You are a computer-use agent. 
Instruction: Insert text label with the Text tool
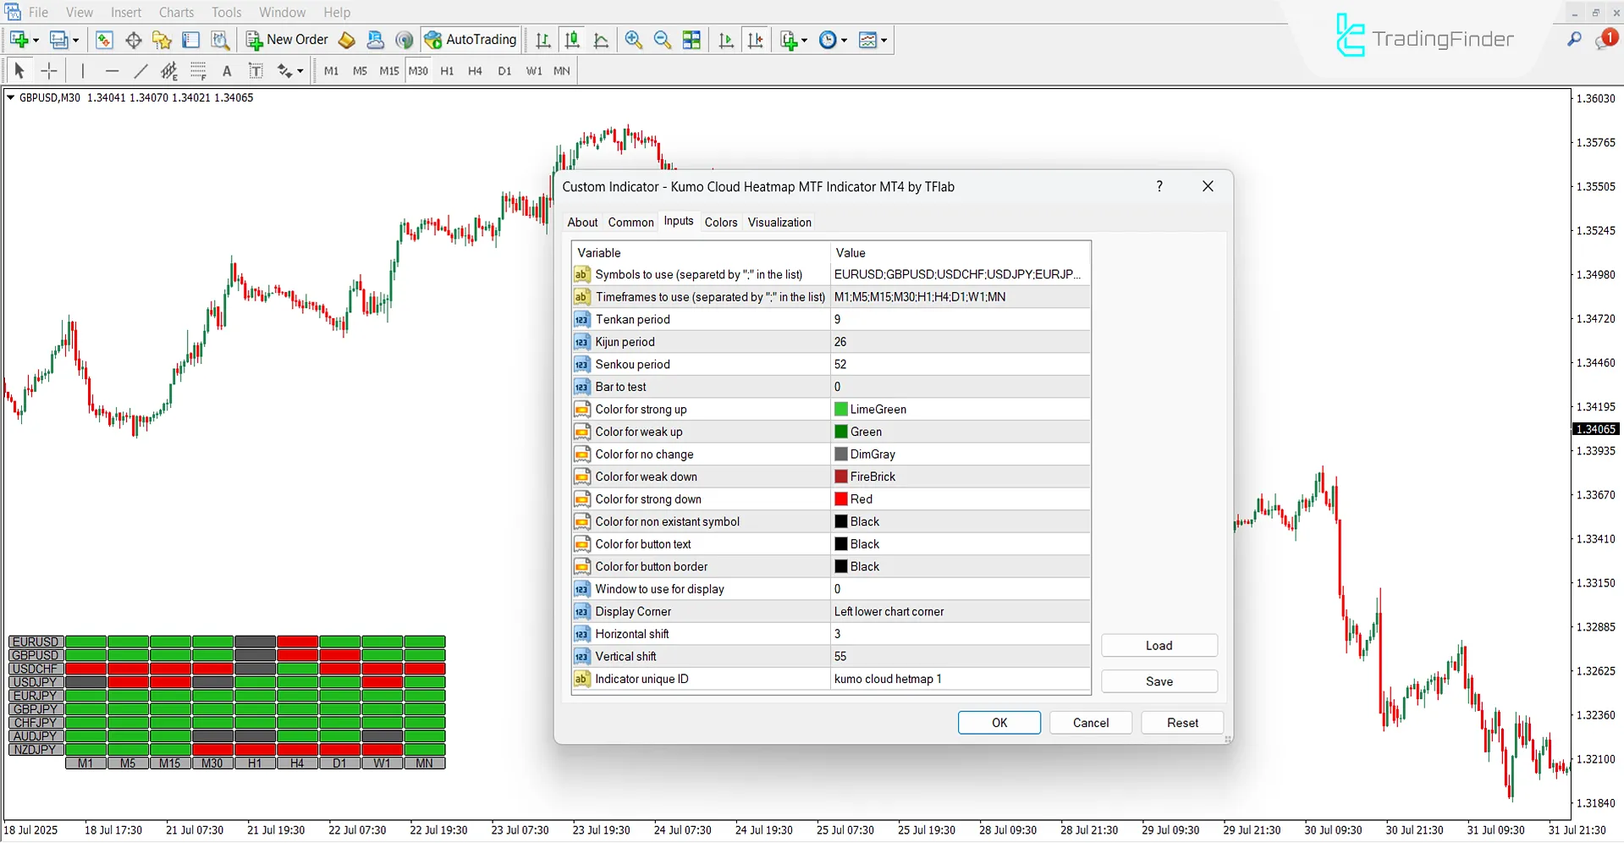pos(226,71)
